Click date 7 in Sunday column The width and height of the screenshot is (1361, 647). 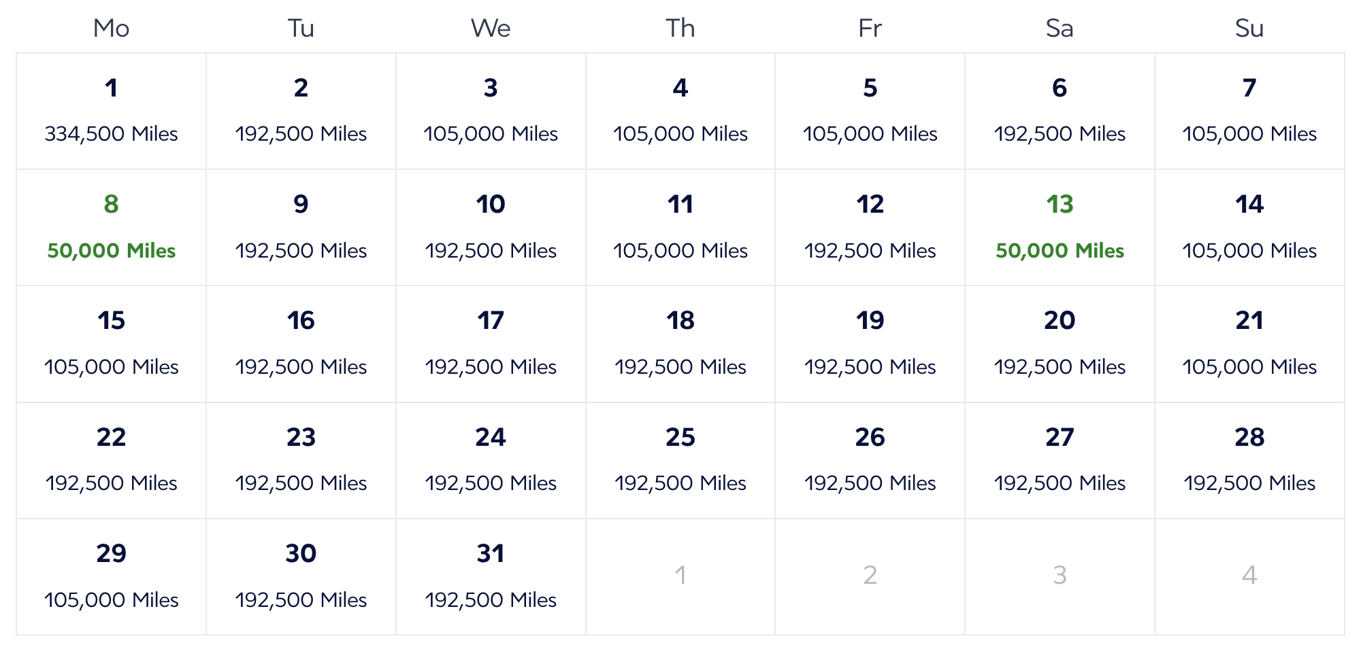tap(1249, 111)
